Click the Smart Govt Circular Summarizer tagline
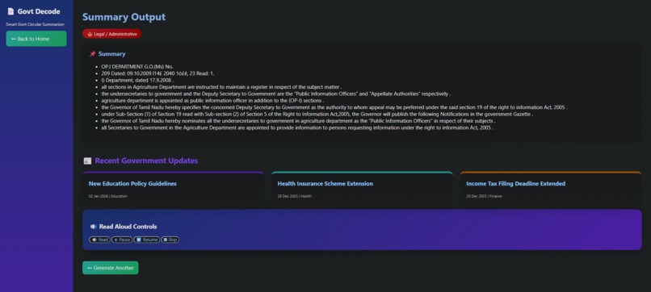 click(35, 24)
